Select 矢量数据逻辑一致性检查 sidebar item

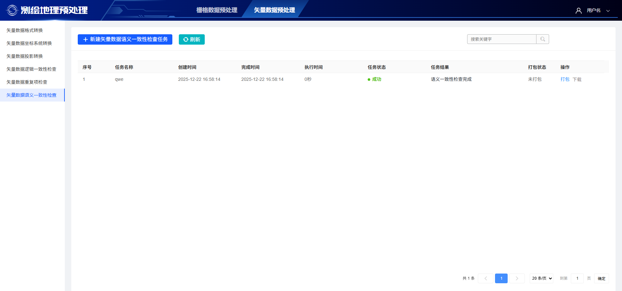point(31,69)
